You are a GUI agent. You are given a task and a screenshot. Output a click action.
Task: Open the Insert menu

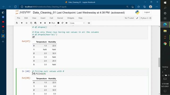pyautogui.click(x=43, y=18)
